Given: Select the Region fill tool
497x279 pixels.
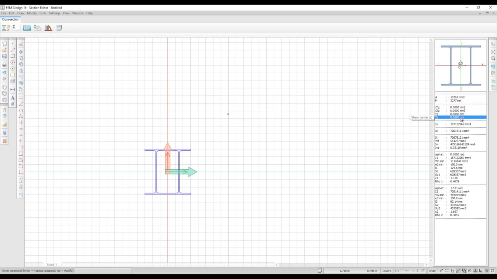Looking at the screenshot, I should coord(12,75).
